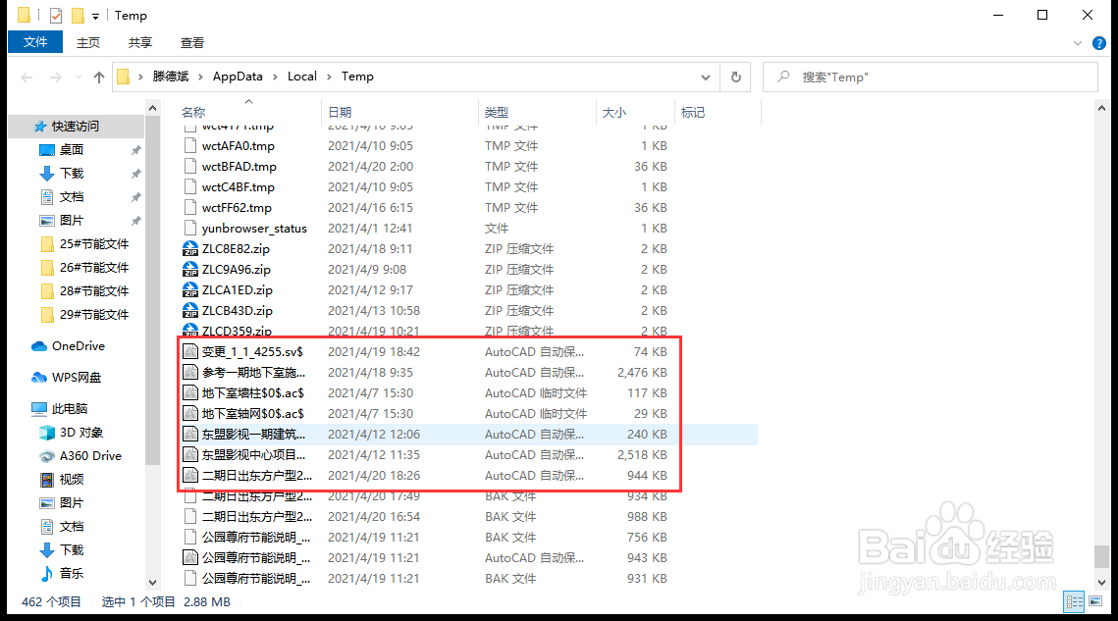1118x621 pixels.
Task: Open 29#节能文件 folder in sidebar
Action: coord(94,314)
